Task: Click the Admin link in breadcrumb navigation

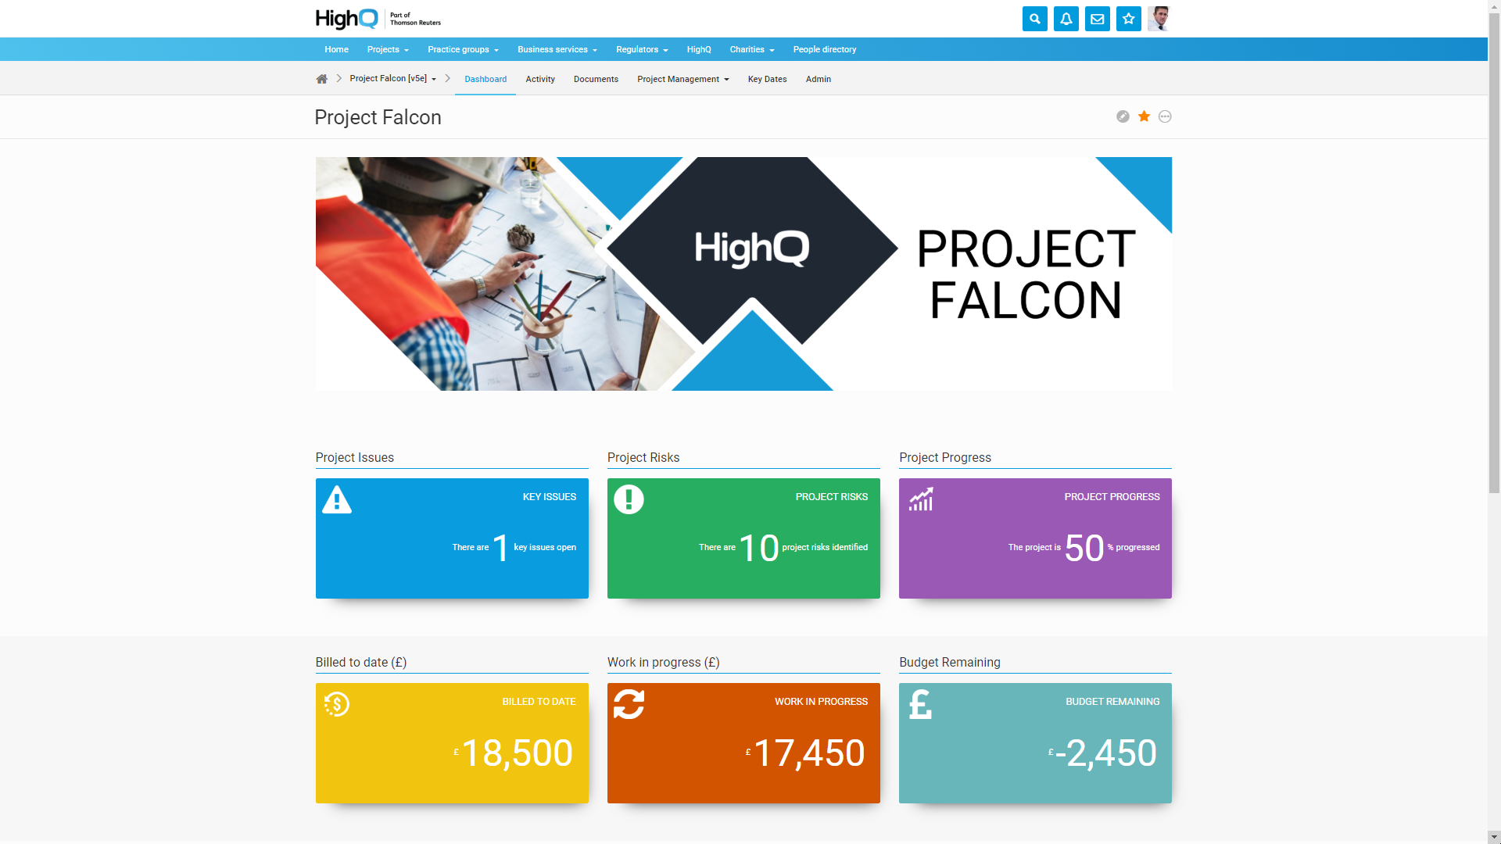Action: coord(819,78)
